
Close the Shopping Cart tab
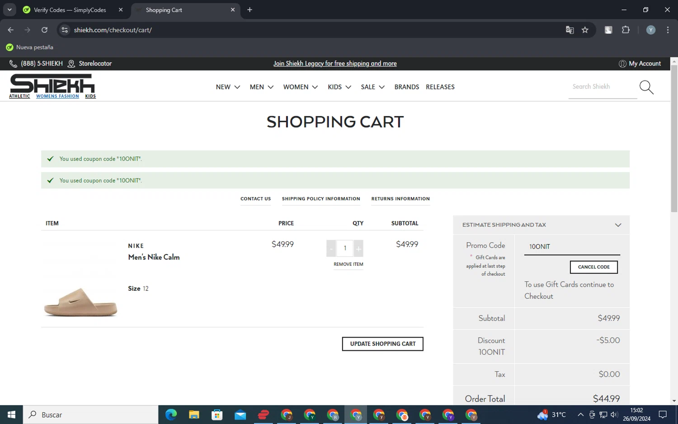[x=233, y=10]
